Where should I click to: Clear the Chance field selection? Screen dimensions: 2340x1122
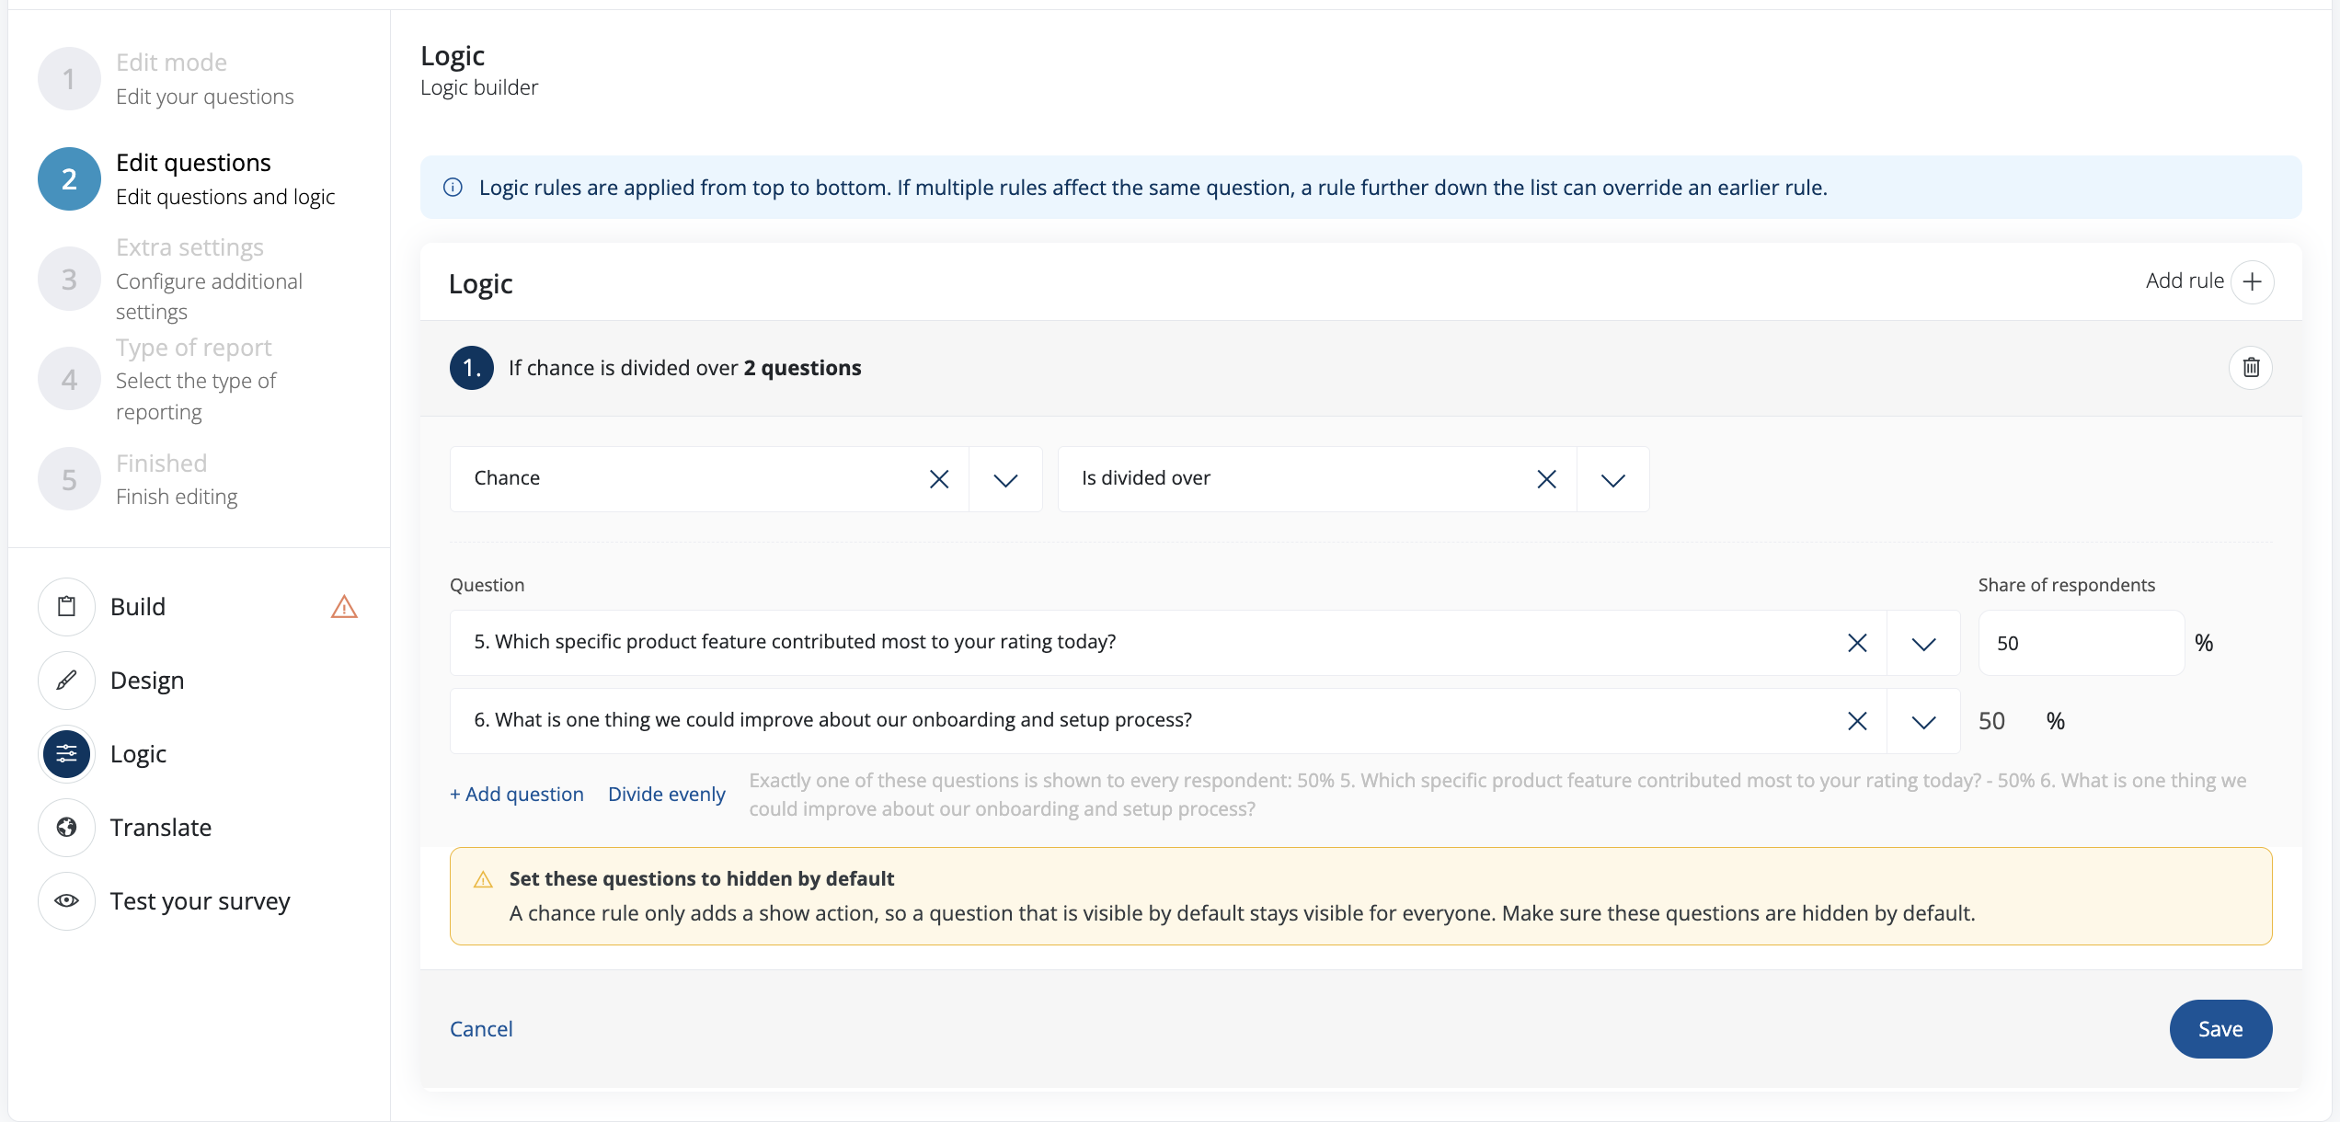[938, 479]
